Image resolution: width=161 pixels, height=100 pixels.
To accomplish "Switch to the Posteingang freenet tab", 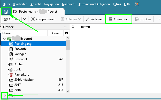I will click(38, 12).
